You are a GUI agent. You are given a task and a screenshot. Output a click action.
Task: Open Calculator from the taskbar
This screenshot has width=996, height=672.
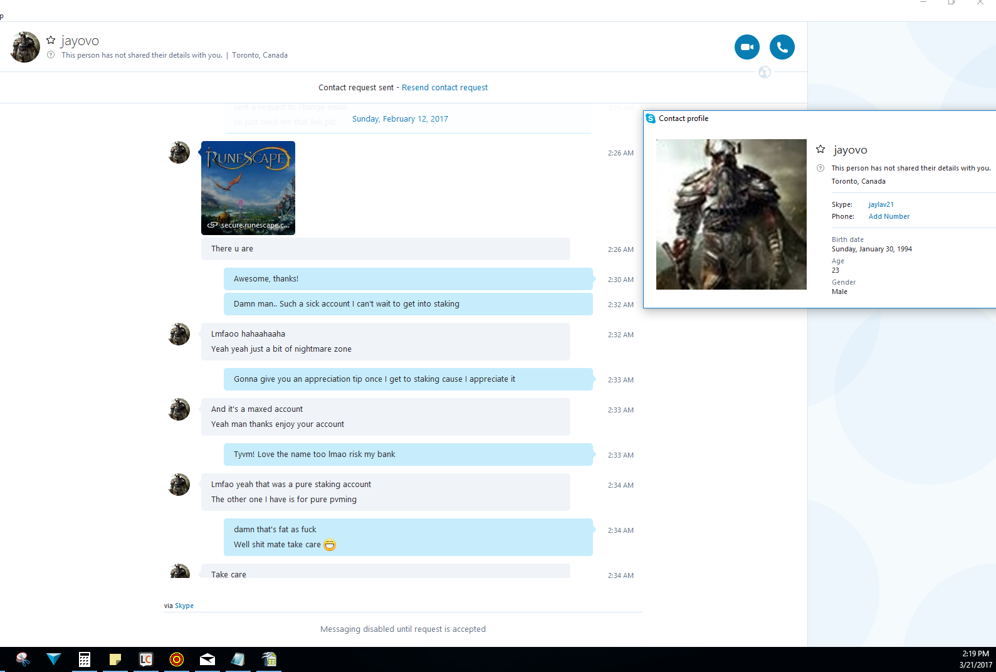(85, 659)
